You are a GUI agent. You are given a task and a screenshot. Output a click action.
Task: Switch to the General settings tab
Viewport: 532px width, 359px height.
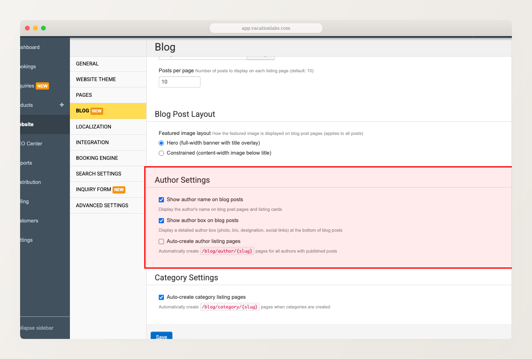[87, 63]
